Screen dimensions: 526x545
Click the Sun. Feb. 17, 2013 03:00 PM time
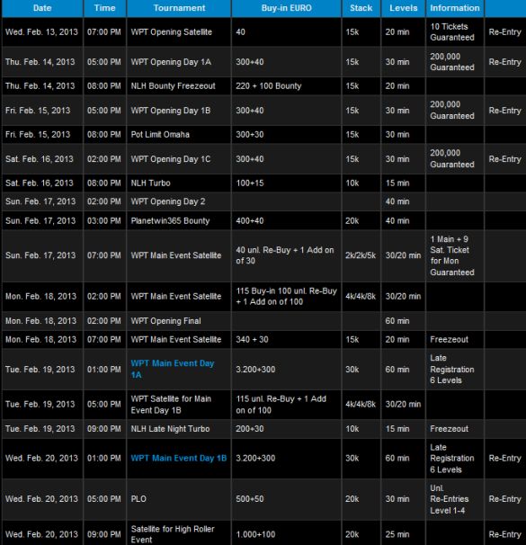pos(104,220)
